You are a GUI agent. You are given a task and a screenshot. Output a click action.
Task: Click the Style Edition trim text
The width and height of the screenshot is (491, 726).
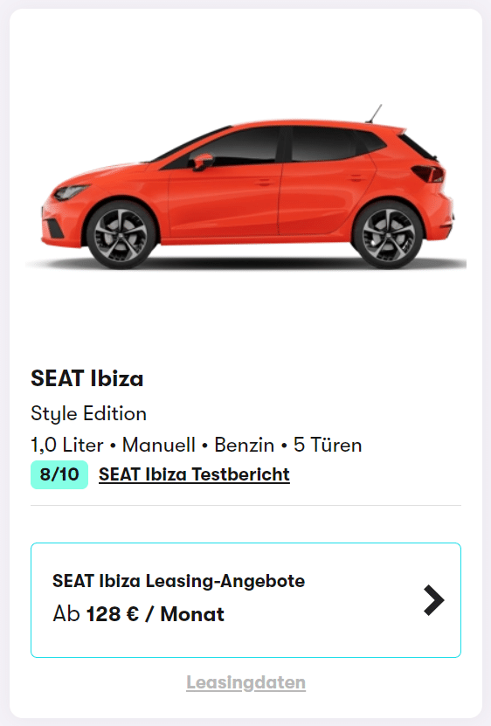(88, 413)
